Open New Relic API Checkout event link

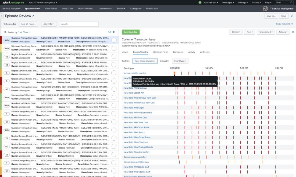click(135, 88)
